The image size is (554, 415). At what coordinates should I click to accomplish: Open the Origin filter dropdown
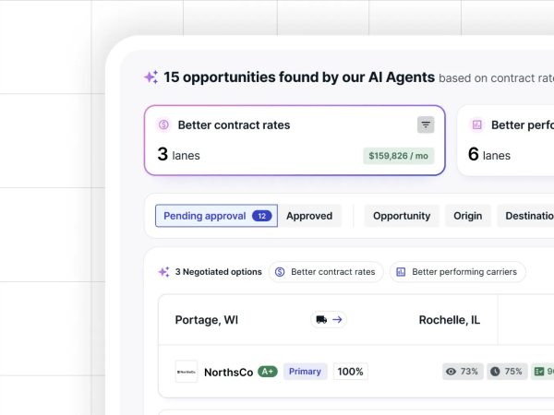tap(467, 216)
